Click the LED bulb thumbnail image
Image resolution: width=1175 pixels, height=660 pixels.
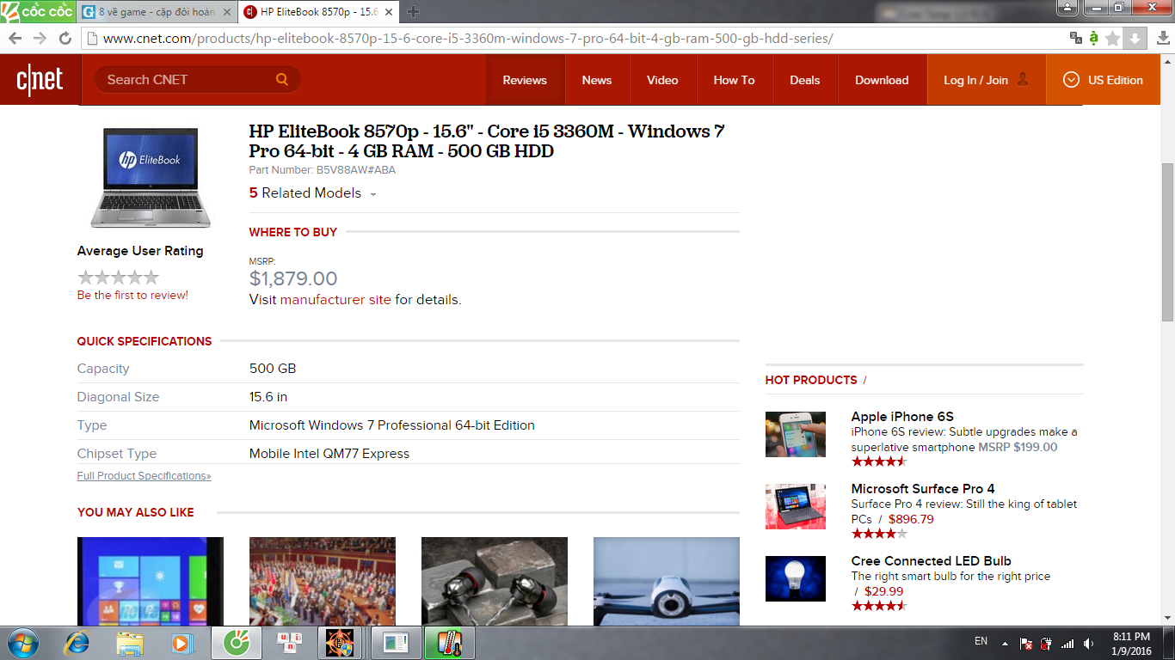(796, 578)
